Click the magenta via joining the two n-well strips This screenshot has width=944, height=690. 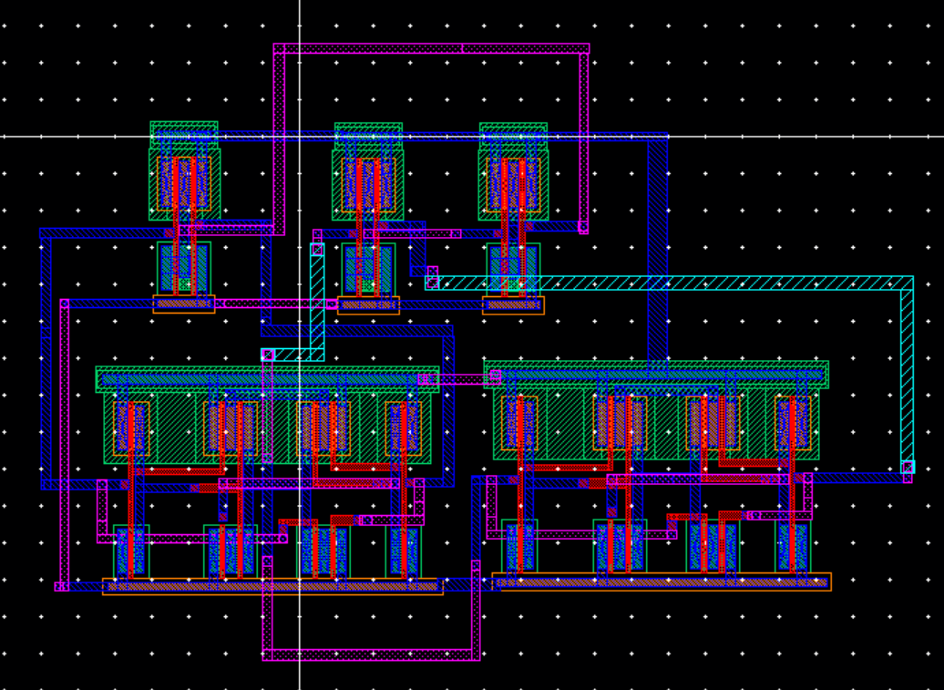pos(496,376)
